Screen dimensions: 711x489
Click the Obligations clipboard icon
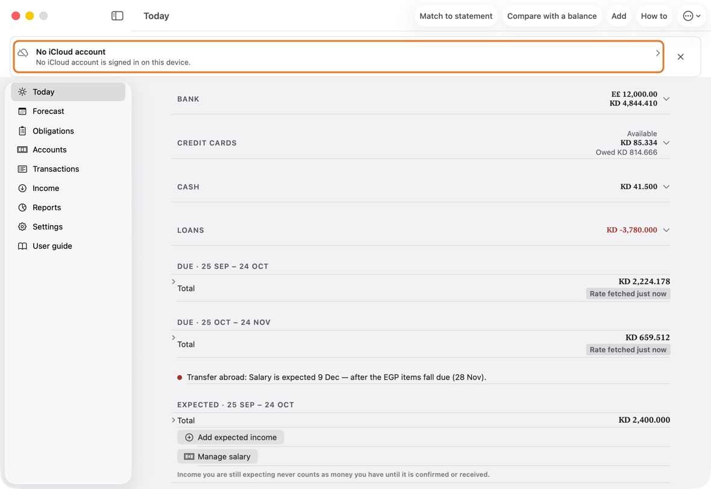(22, 131)
